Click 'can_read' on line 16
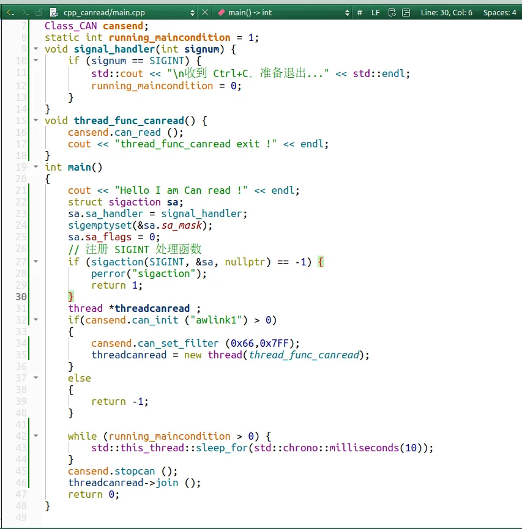This screenshot has width=522, height=529. 138,133
